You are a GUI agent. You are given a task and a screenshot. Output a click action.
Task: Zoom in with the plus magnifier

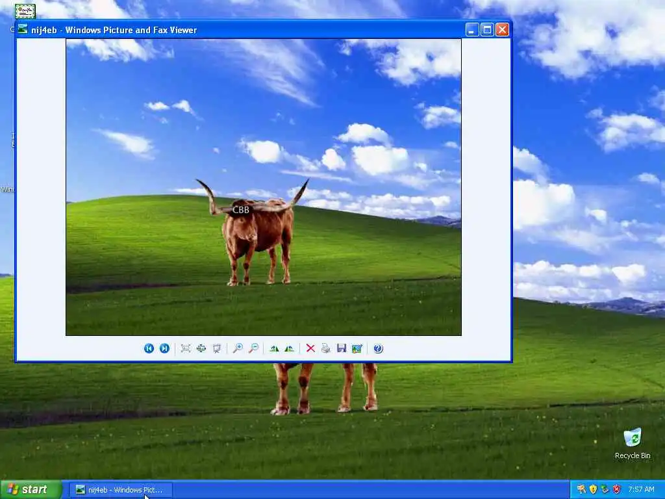238,348
